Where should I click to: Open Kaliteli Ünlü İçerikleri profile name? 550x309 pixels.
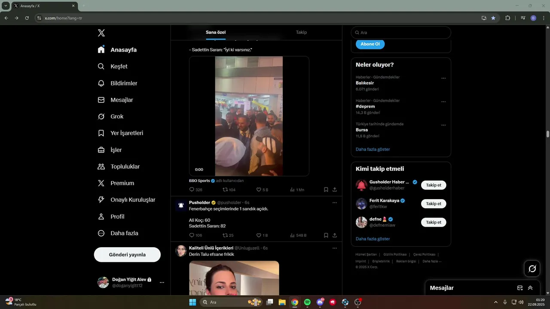point(211,248)
